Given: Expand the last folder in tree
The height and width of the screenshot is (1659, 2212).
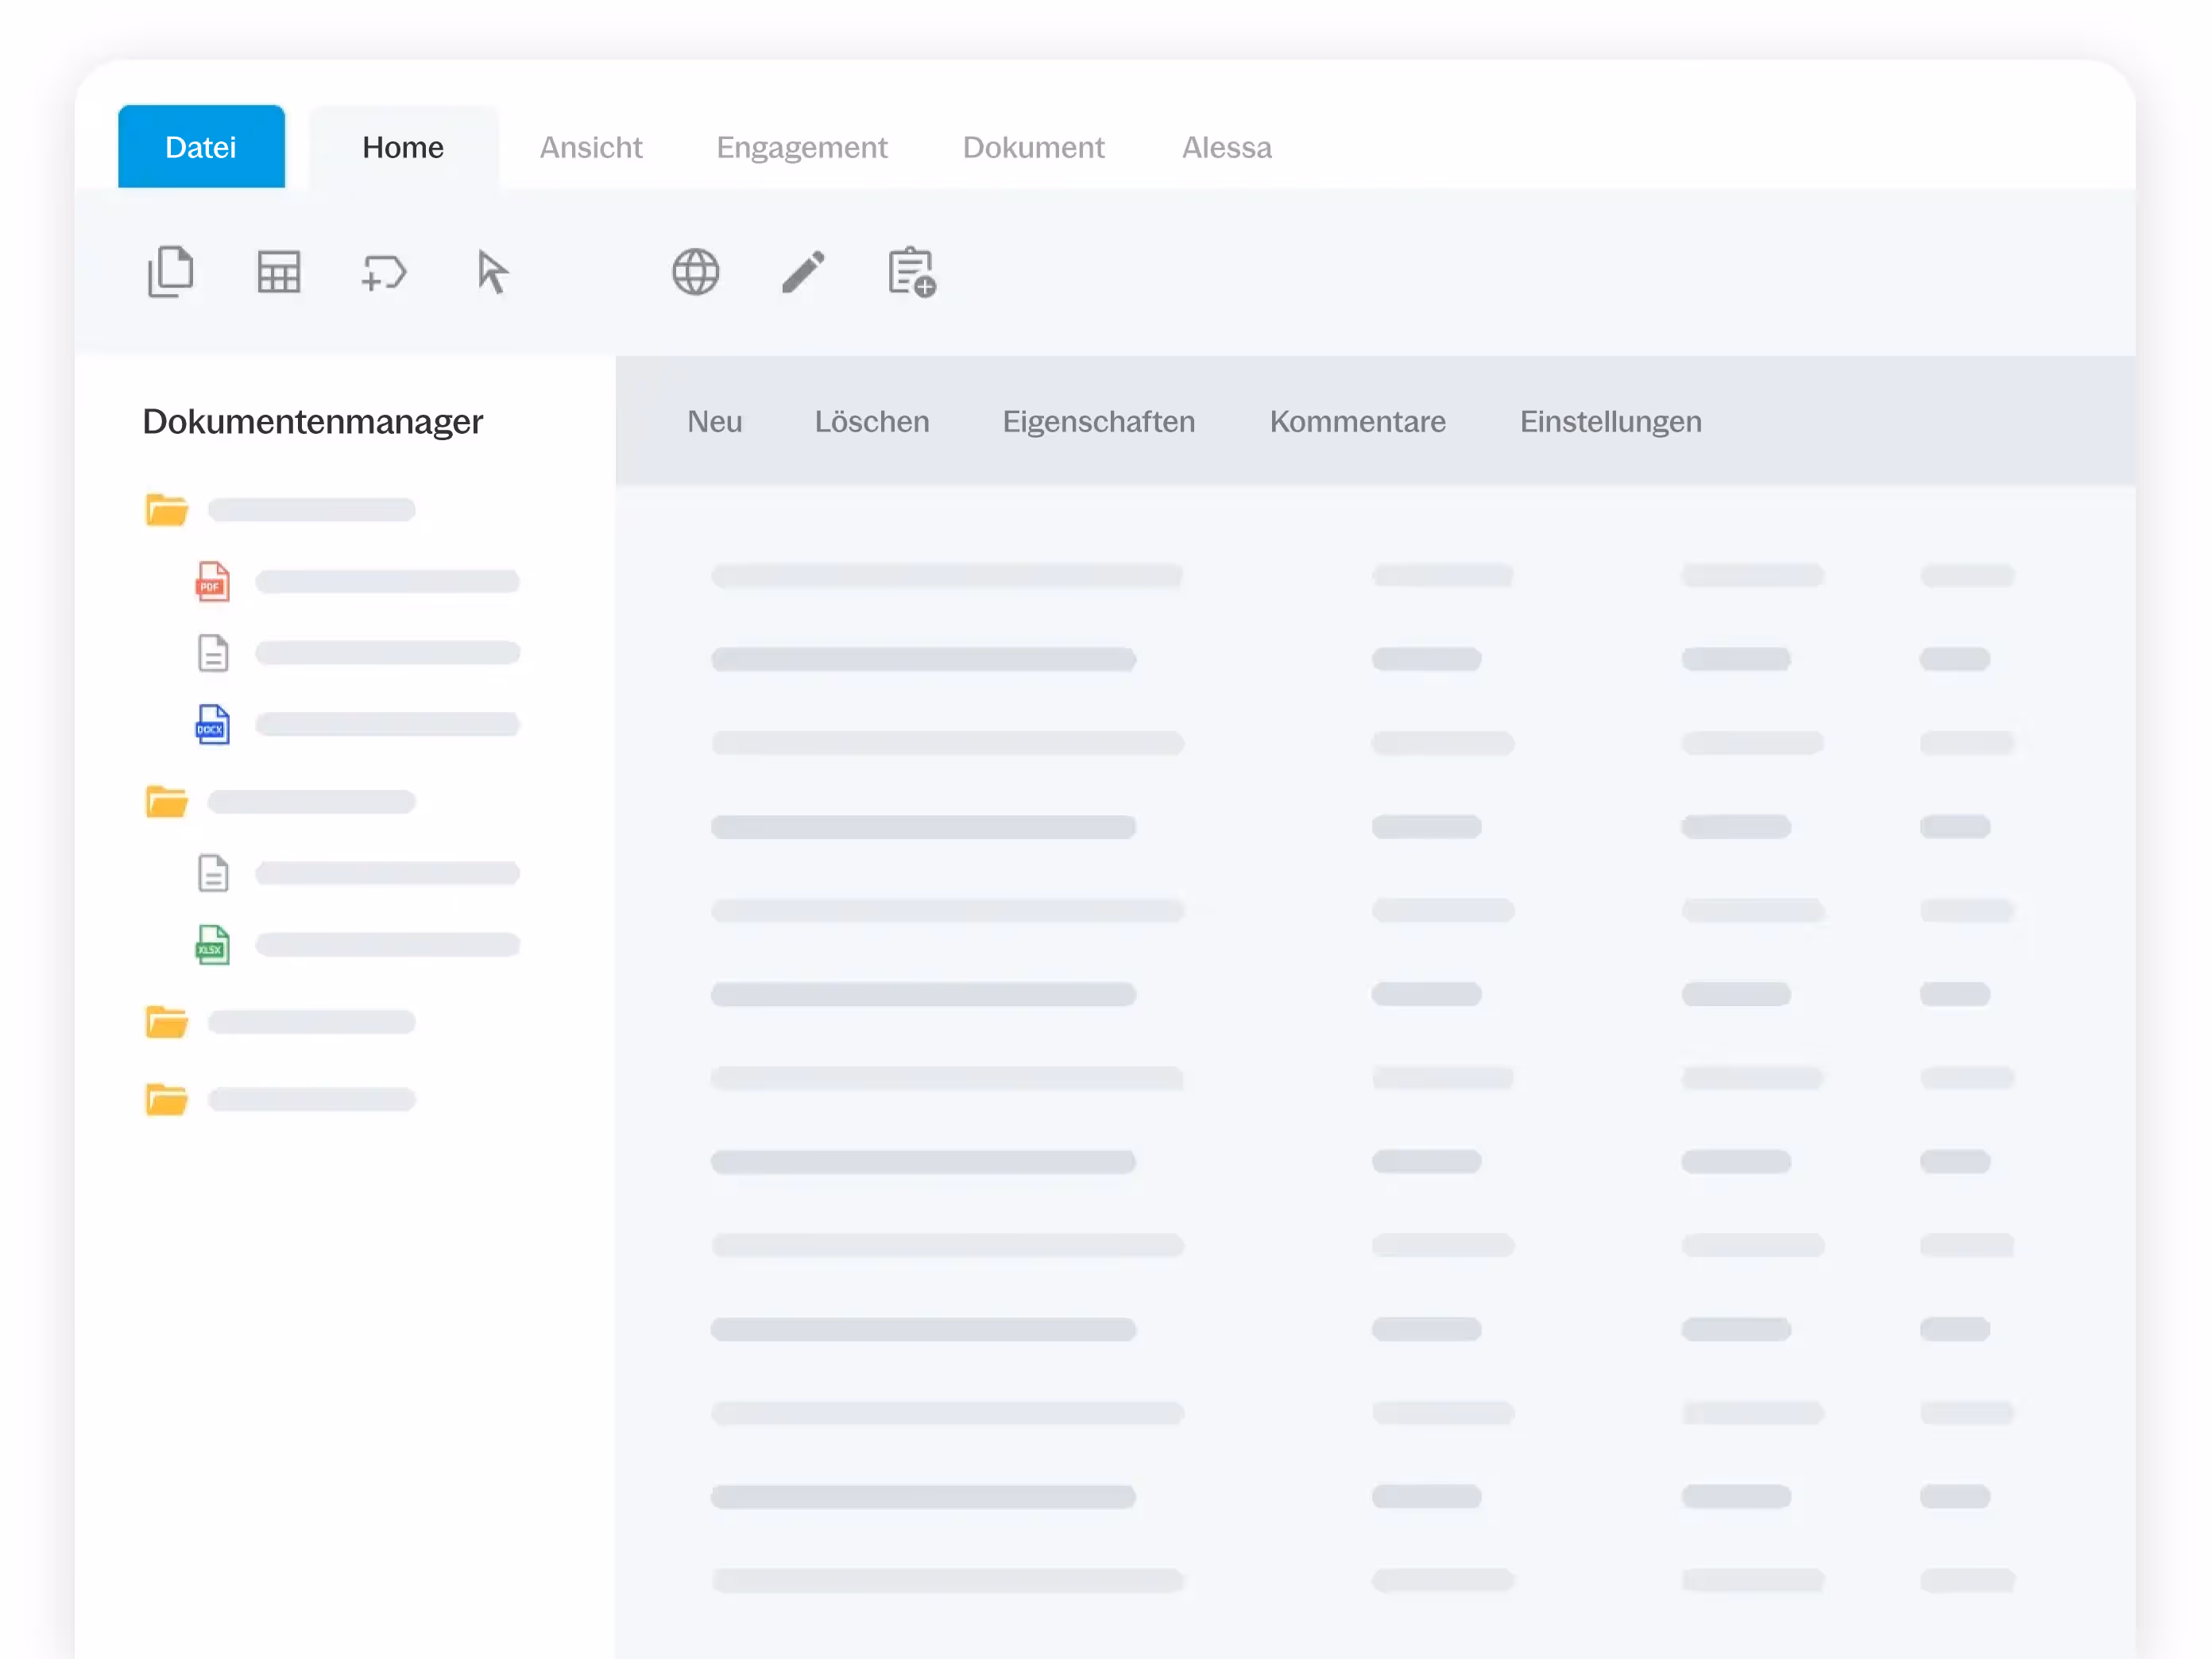Looking at the screenshot, I should click(x=166, y=1100).
